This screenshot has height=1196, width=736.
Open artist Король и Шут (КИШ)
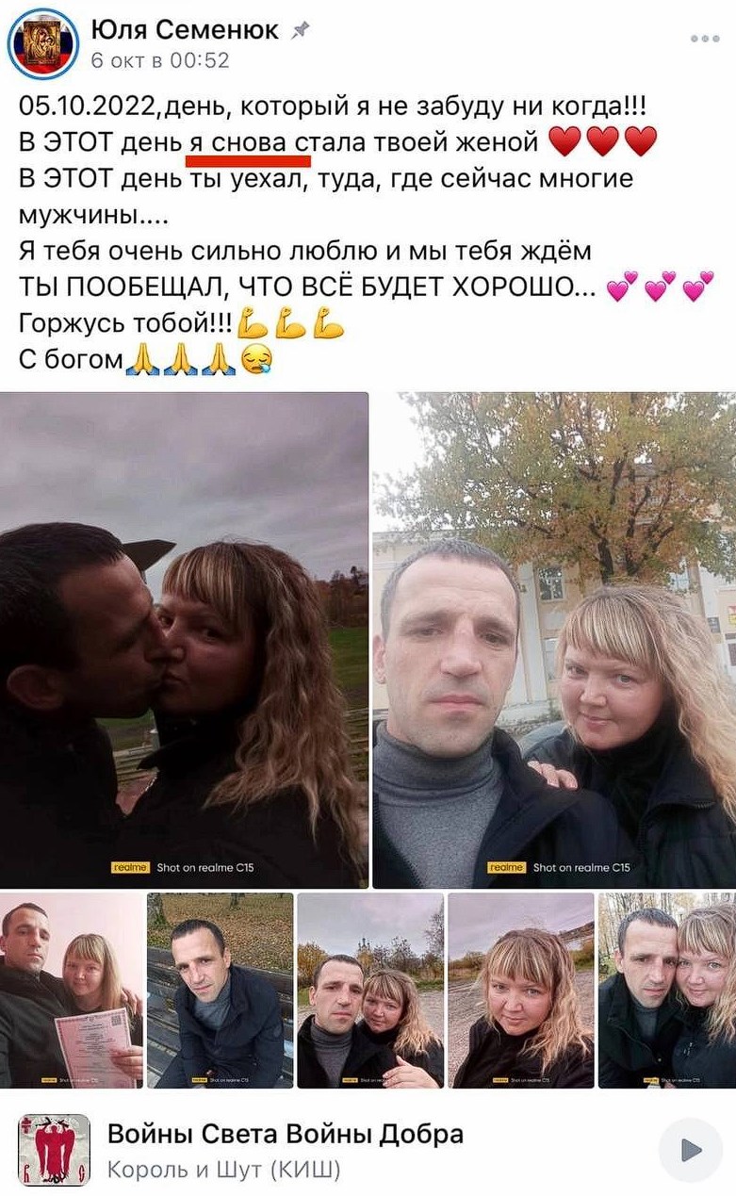coord(223,1170)
